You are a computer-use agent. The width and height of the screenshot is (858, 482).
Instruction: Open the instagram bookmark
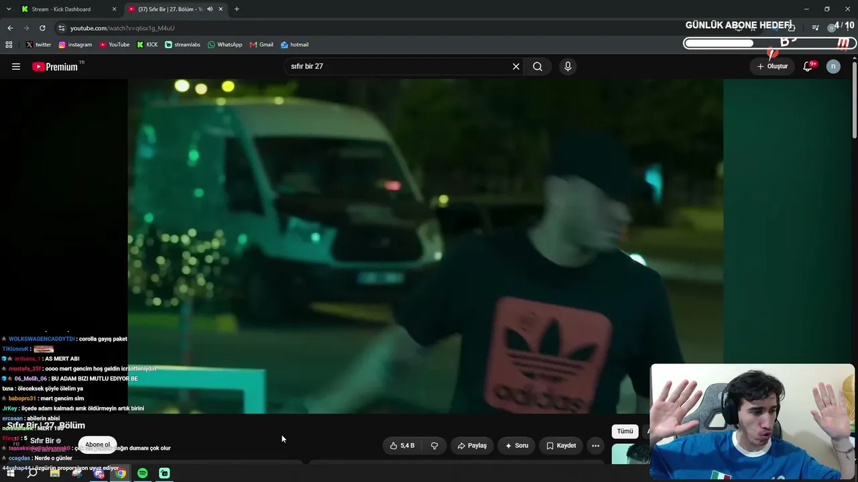click(x=75, y=45)
